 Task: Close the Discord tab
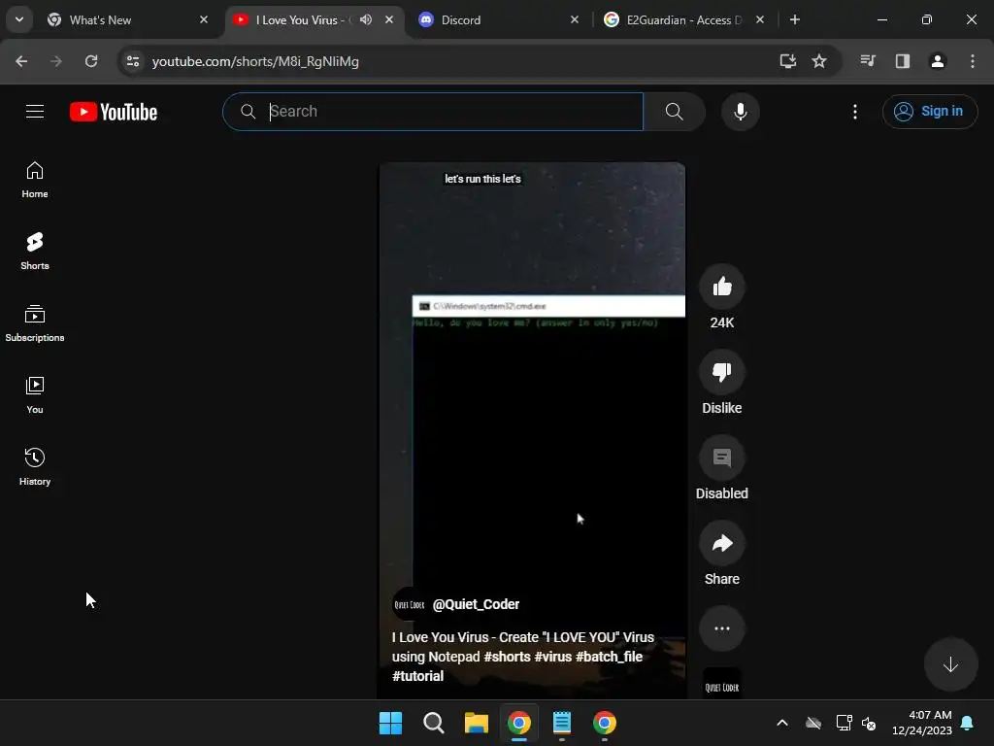pyautogui.click(x=575, y=19)
